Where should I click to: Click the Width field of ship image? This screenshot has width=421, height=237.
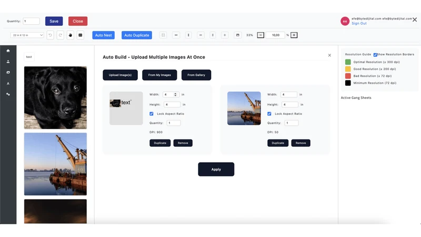pos(289,94)
